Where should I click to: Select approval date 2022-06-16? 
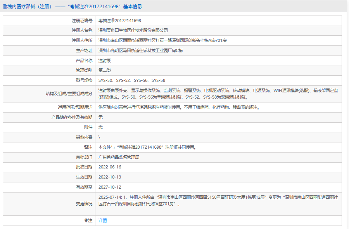click(x=110, y=167)
